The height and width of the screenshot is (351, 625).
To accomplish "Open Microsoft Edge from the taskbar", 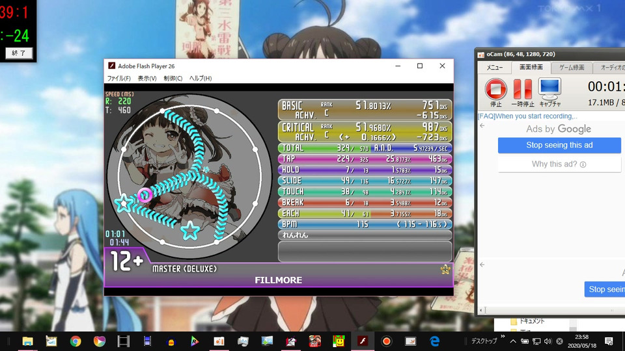I will pyautogui.click(x=434, y=341).
